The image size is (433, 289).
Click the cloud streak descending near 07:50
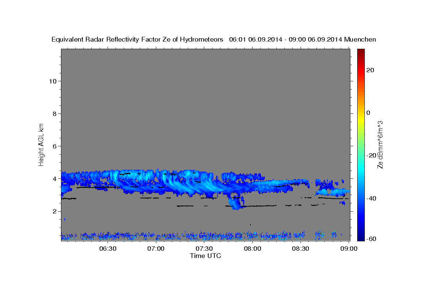point(235,203)
